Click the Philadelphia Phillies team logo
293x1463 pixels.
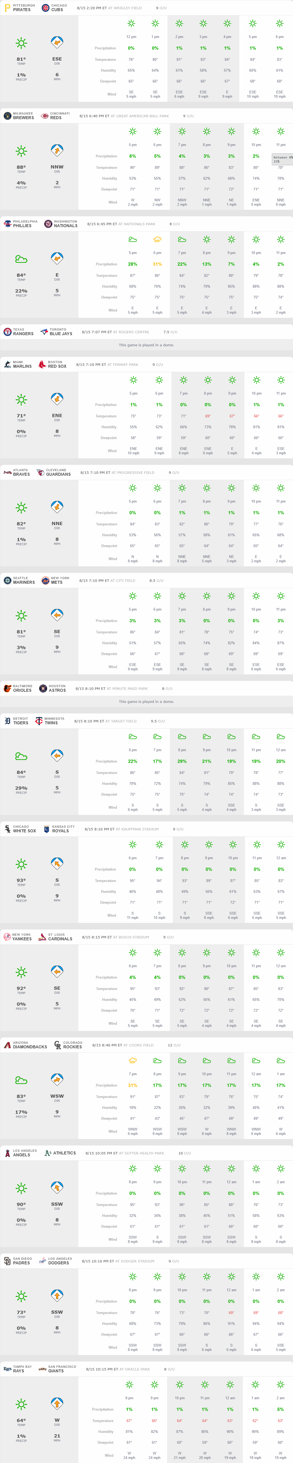(x=7, y=224)
